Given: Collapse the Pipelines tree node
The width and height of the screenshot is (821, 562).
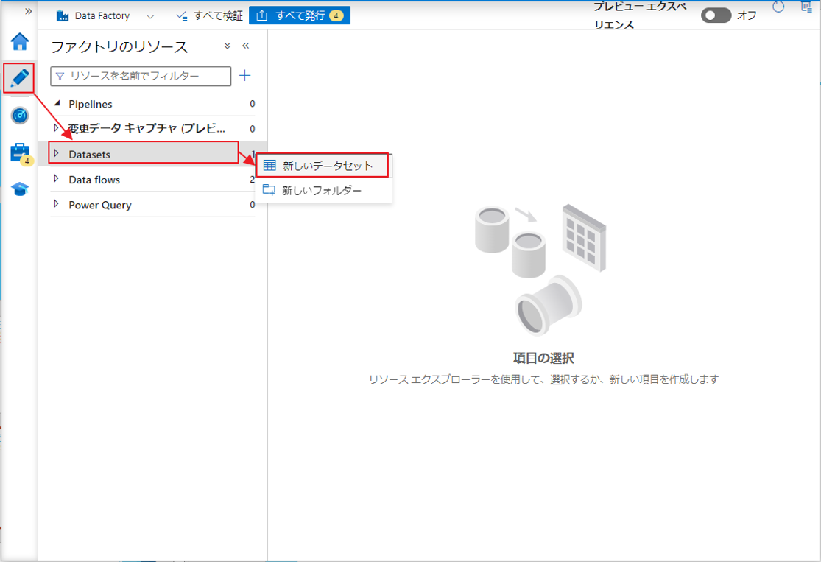Looking at the screenshot, I should (x=57, y=104).
